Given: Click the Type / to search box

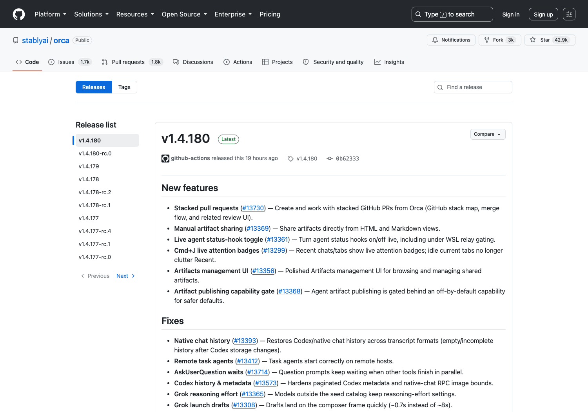Looking at the screenshot, I should click(452, 14).
